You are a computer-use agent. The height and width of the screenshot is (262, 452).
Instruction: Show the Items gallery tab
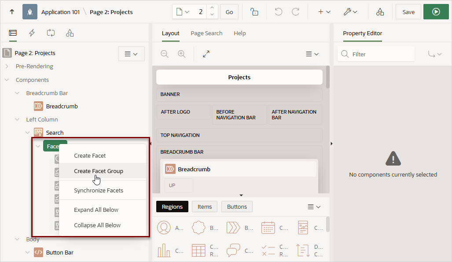(205, 207)
